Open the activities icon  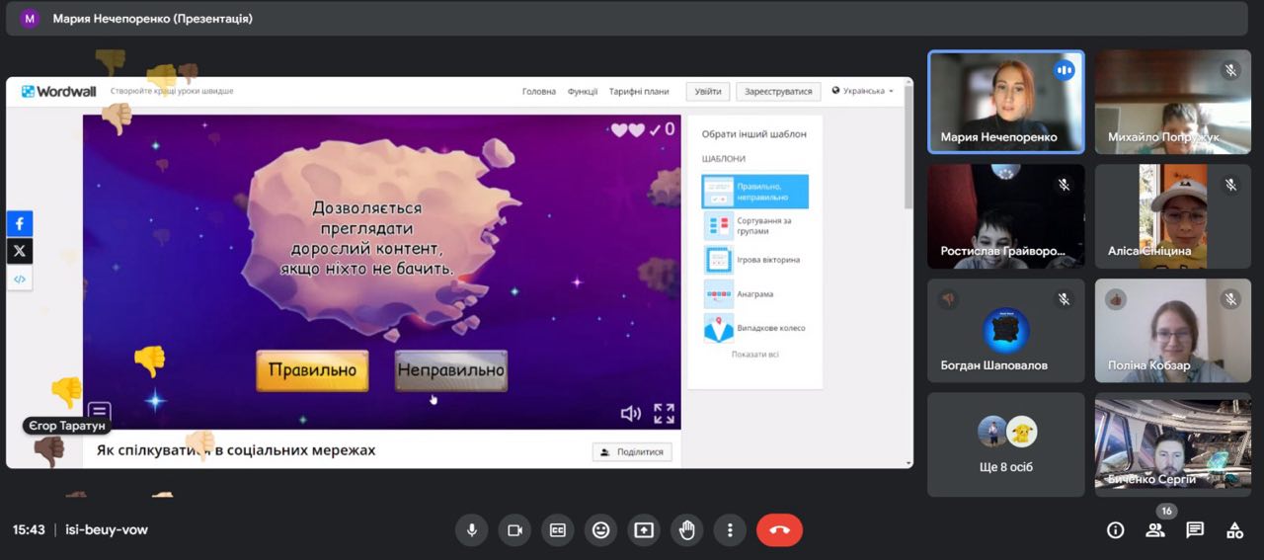pos(1234,530)
